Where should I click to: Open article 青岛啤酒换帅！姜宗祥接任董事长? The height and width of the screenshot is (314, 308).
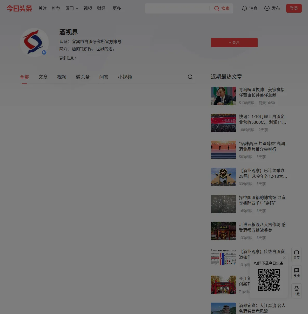pyautogui.click(x=262, y=92)
